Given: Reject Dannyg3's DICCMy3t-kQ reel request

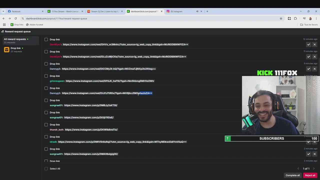Looking at the screenshot, I should point(314,69).
